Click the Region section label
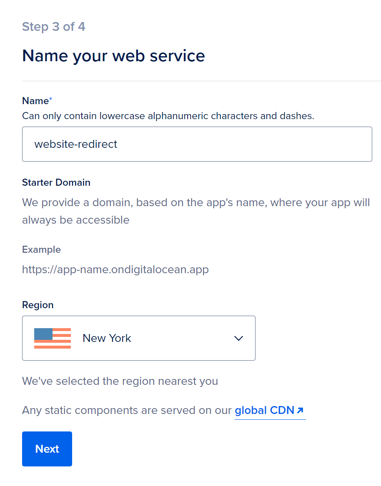The width and height of the screenshot is (381, 486). click(x=38, y=305)
